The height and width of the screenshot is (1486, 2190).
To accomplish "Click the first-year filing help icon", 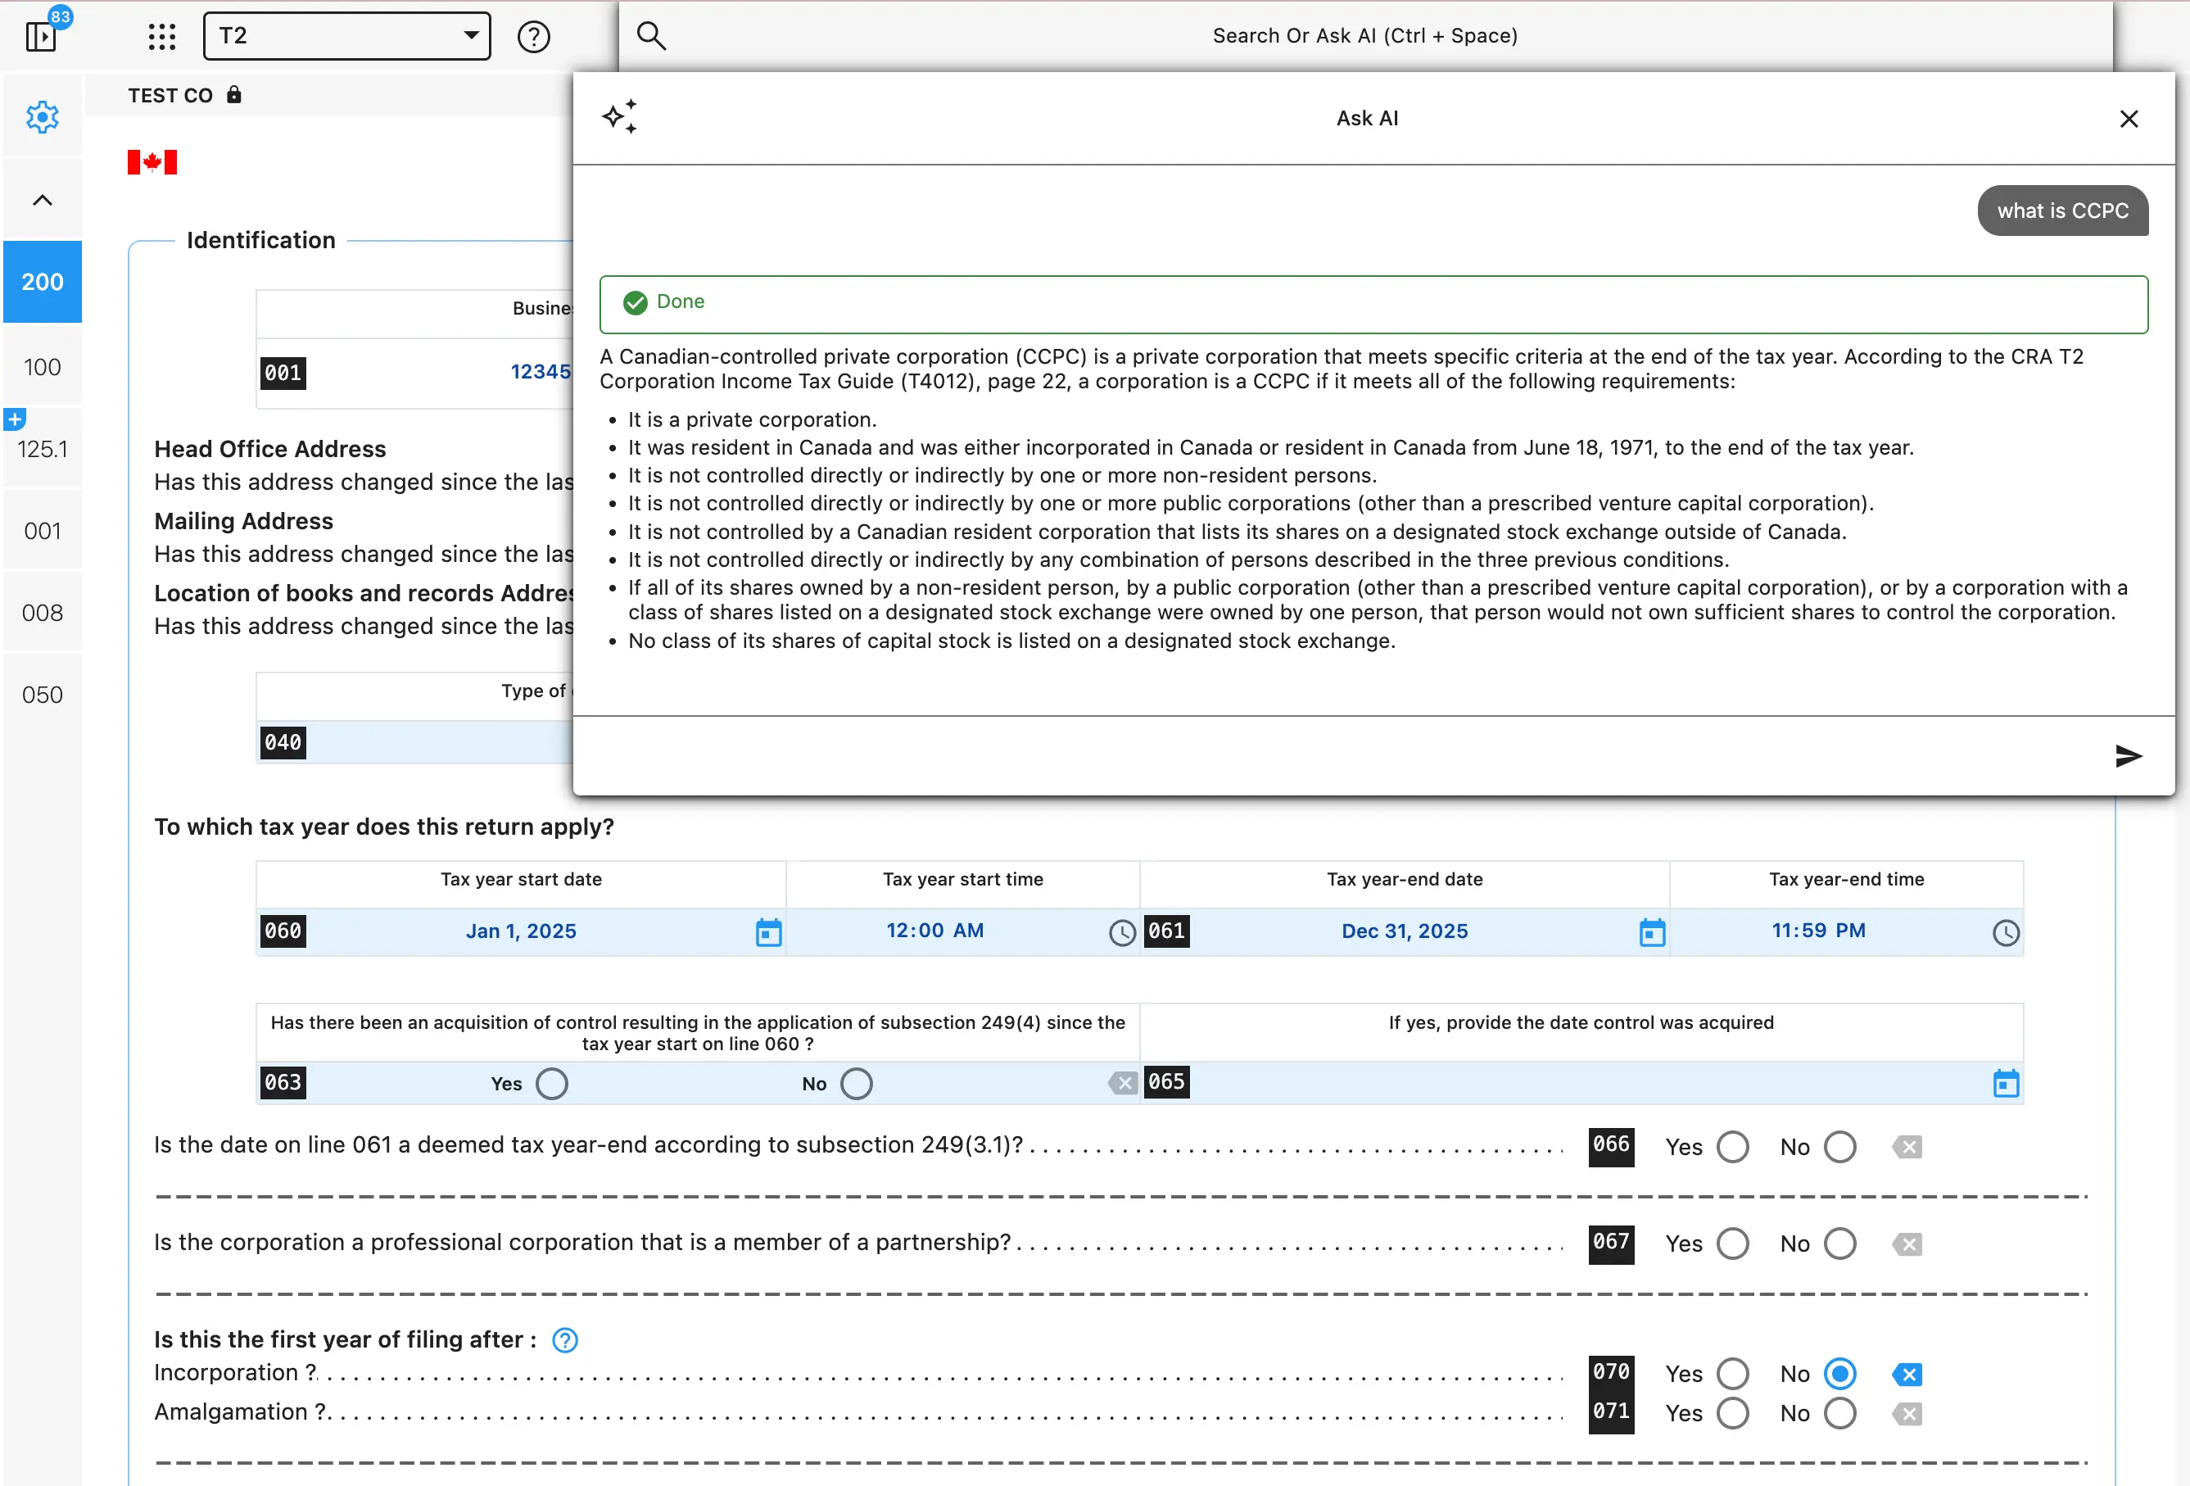I will [564, 1340].
